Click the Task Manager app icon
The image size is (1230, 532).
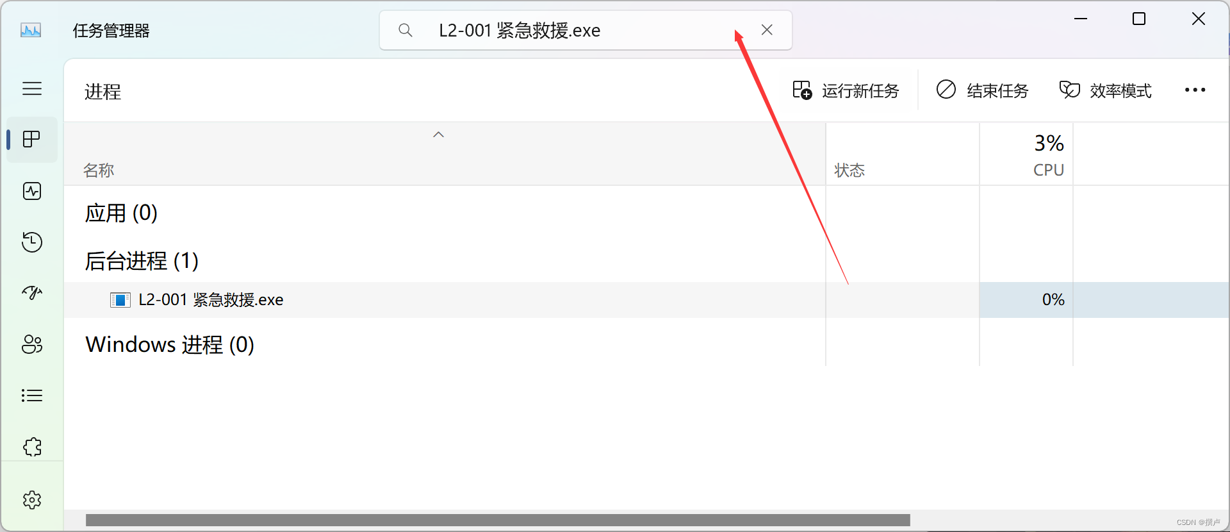pyautogui.click(x=31, y=29)
